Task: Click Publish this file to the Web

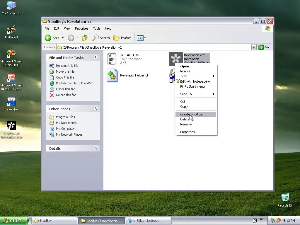Action: 74,83
